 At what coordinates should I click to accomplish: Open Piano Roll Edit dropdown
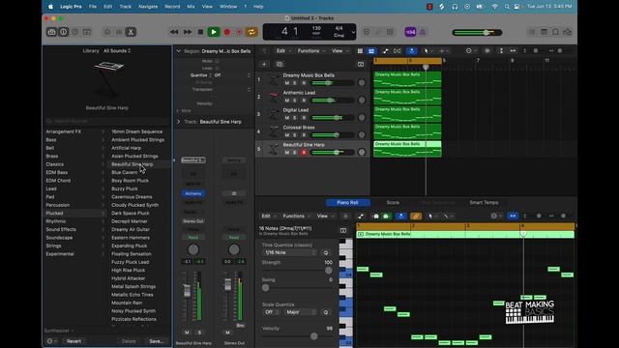(x=269, y=216)
